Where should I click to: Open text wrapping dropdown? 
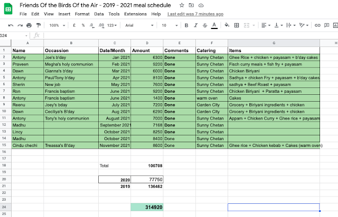click(291, 25)
